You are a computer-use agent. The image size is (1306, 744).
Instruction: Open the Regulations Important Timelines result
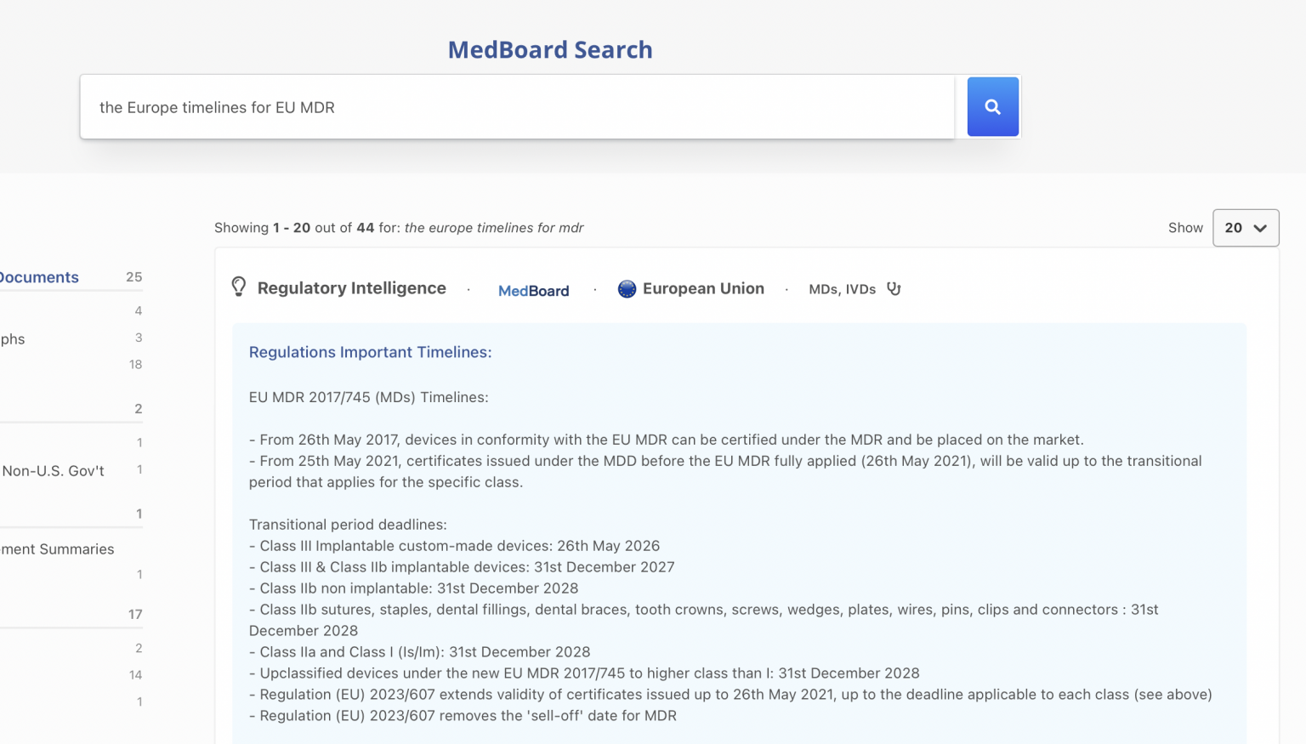pyautogui.click(x=370, y=351)
